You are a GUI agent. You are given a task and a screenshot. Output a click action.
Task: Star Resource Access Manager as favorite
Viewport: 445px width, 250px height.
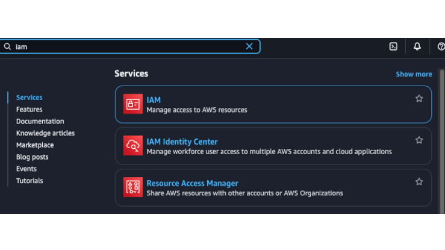[x=419, y=181]
